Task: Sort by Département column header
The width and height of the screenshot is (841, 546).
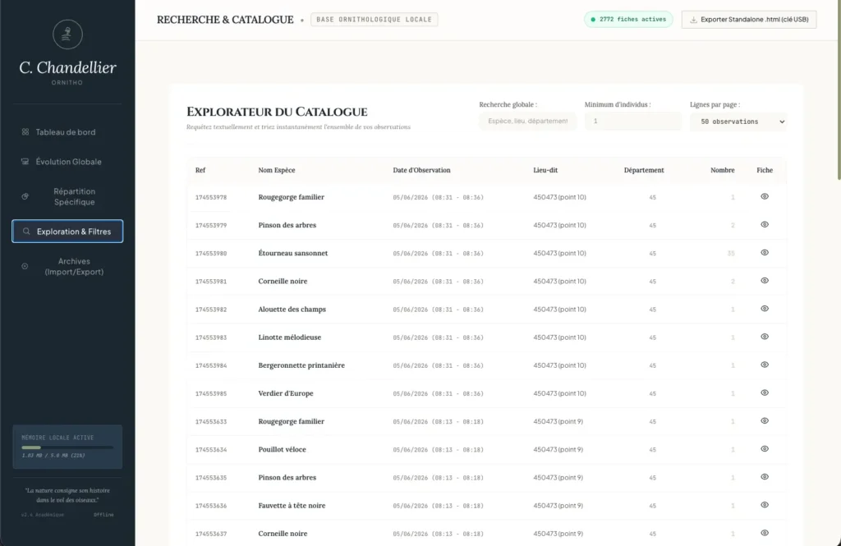Action: pyautogui.click(x=644, y=170)
